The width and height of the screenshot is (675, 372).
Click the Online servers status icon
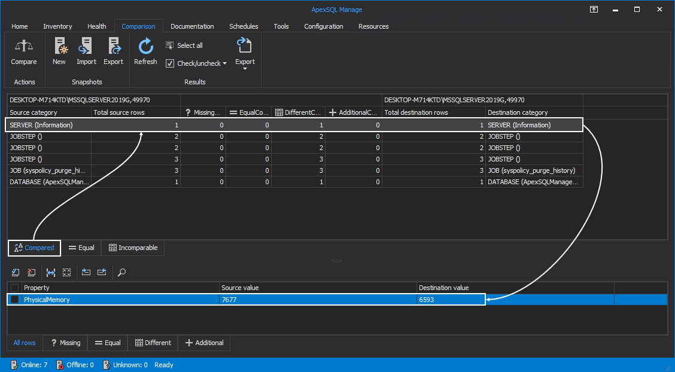pyautogui.click(x=14, y=365)
